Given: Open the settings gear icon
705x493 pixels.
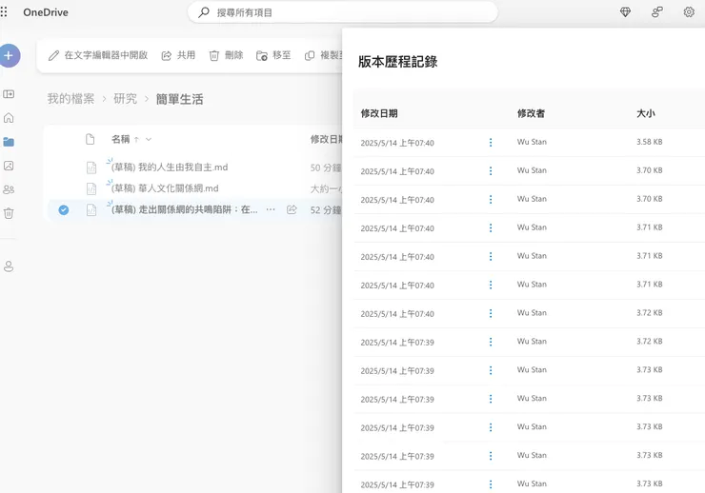Looking at the screenshot, I should (x=689, y=12).
